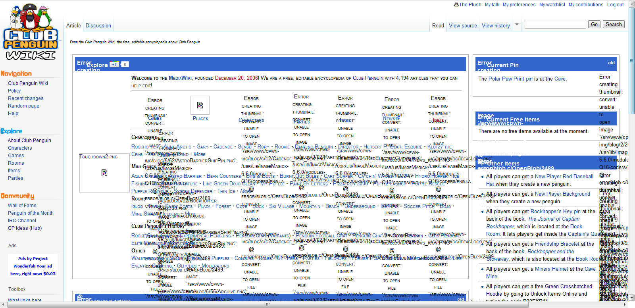Open Recent changes in sidebar
The image size is (635, 308).
click(26, 98)
